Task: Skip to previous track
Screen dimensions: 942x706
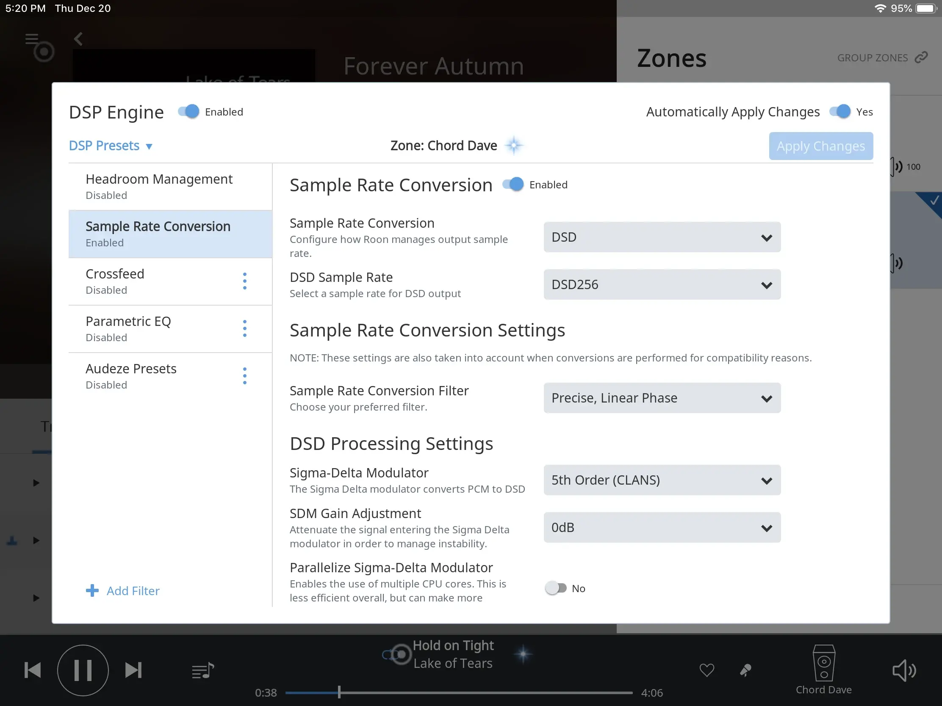Action: pos(32,670)
